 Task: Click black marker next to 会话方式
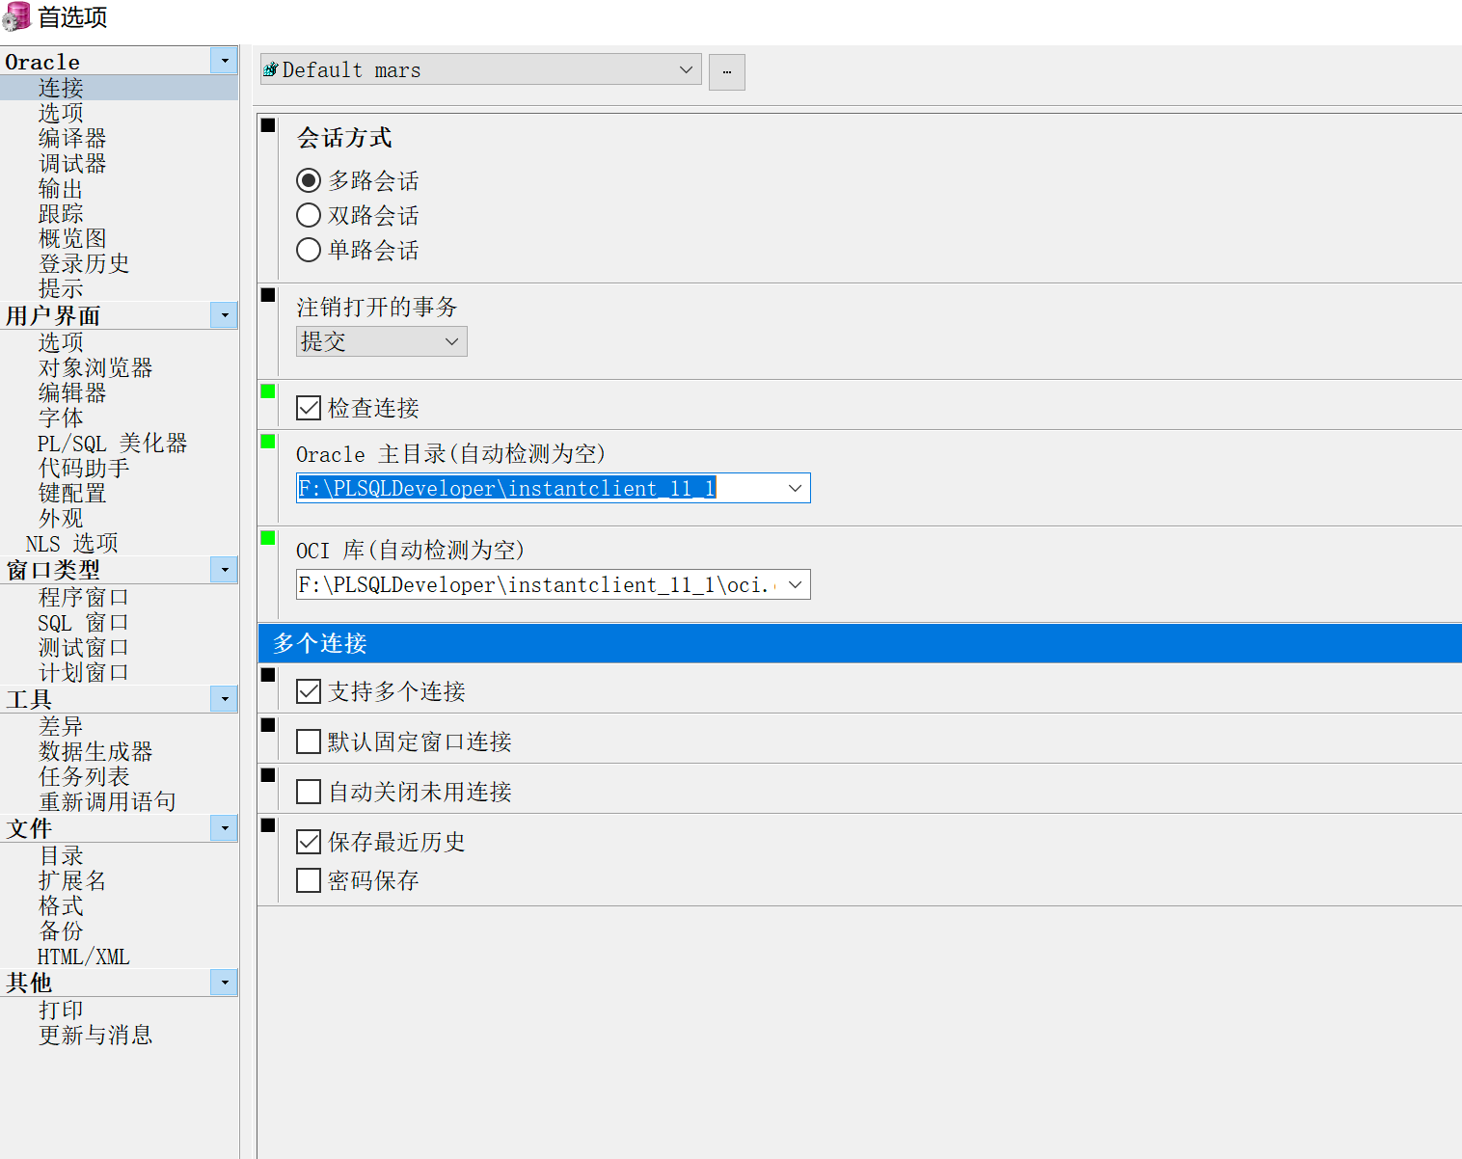click(268, 125)
